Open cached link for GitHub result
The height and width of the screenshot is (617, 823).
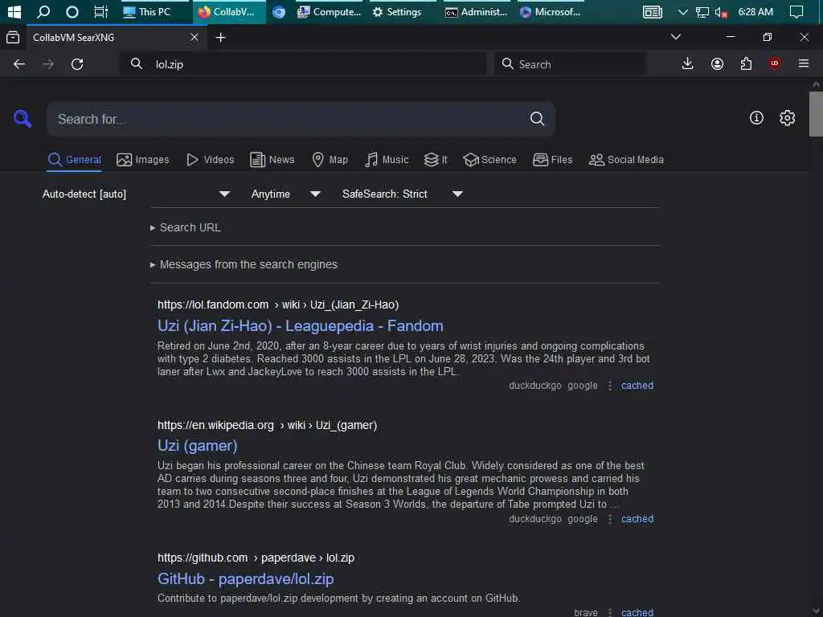coord(637,611)
